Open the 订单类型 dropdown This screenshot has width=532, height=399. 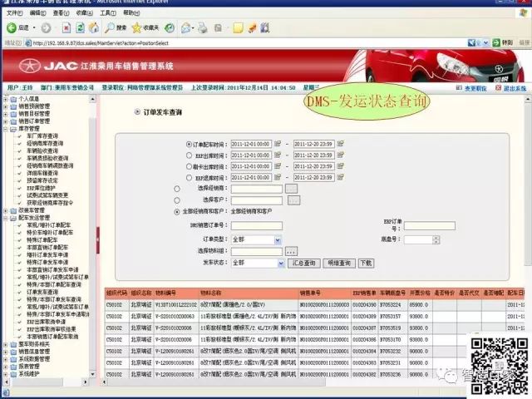point(278,240)
